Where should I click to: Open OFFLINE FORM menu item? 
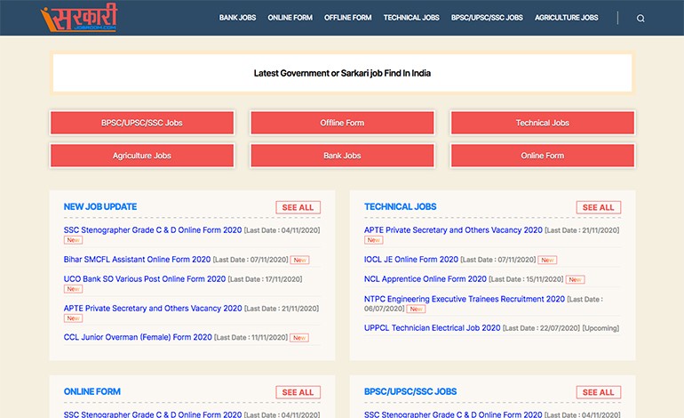pos(347,18)
